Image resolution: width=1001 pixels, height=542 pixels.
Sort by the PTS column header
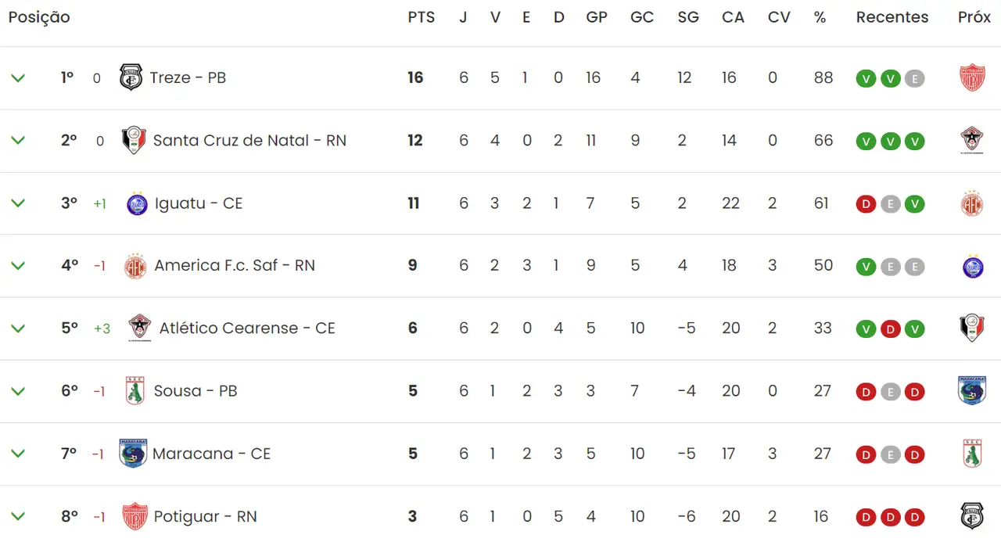pos(421,17)
